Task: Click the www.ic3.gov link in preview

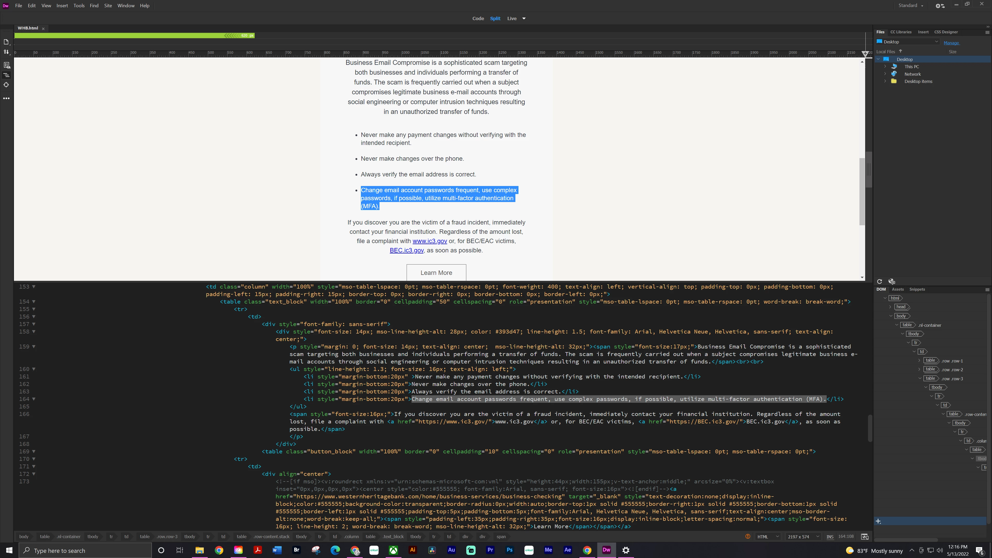Action: 429,241
